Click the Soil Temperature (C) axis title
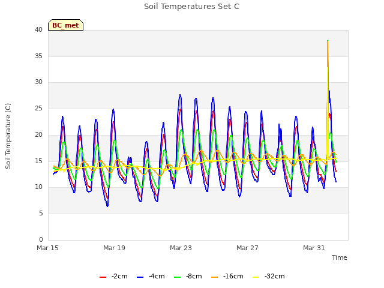 8,136
